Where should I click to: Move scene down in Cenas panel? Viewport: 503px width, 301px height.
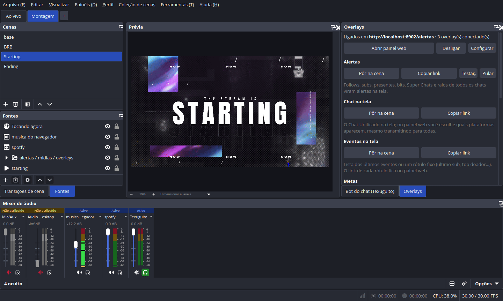click(50, 104)
